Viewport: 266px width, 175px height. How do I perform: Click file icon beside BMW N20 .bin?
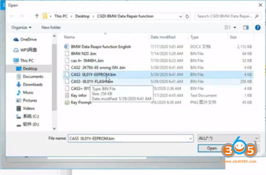[x=67, y=53]
